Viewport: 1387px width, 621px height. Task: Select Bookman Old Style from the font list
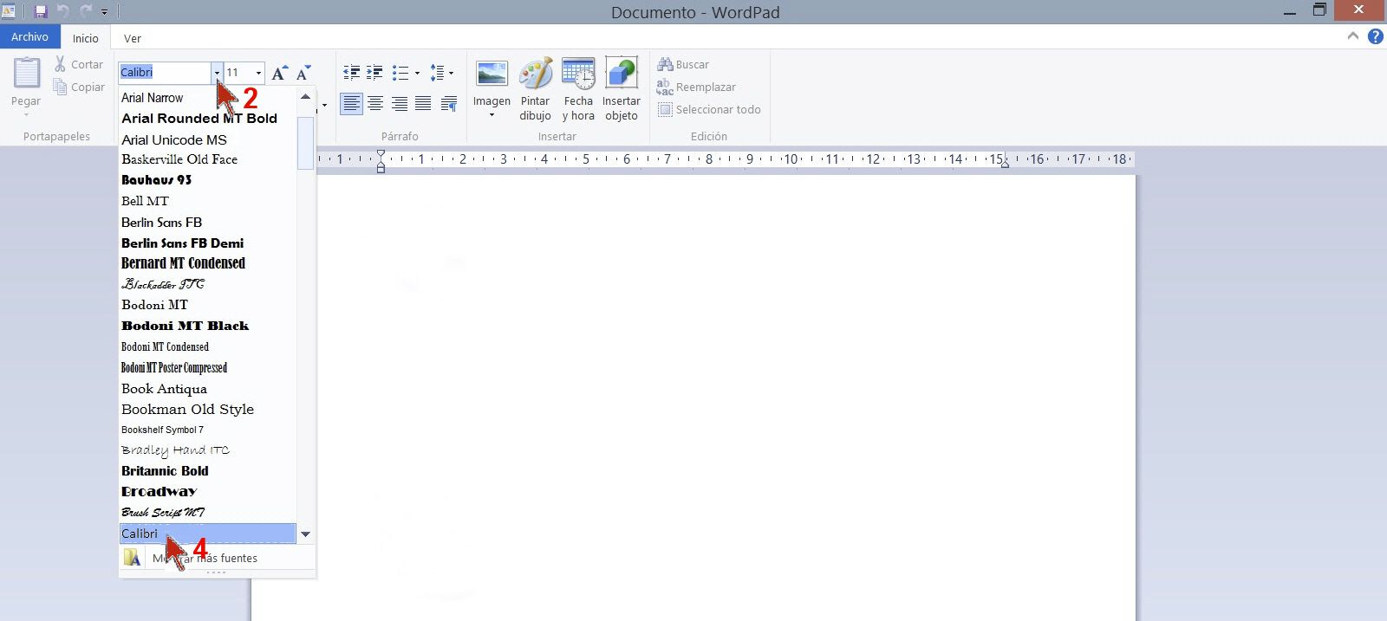187,409
